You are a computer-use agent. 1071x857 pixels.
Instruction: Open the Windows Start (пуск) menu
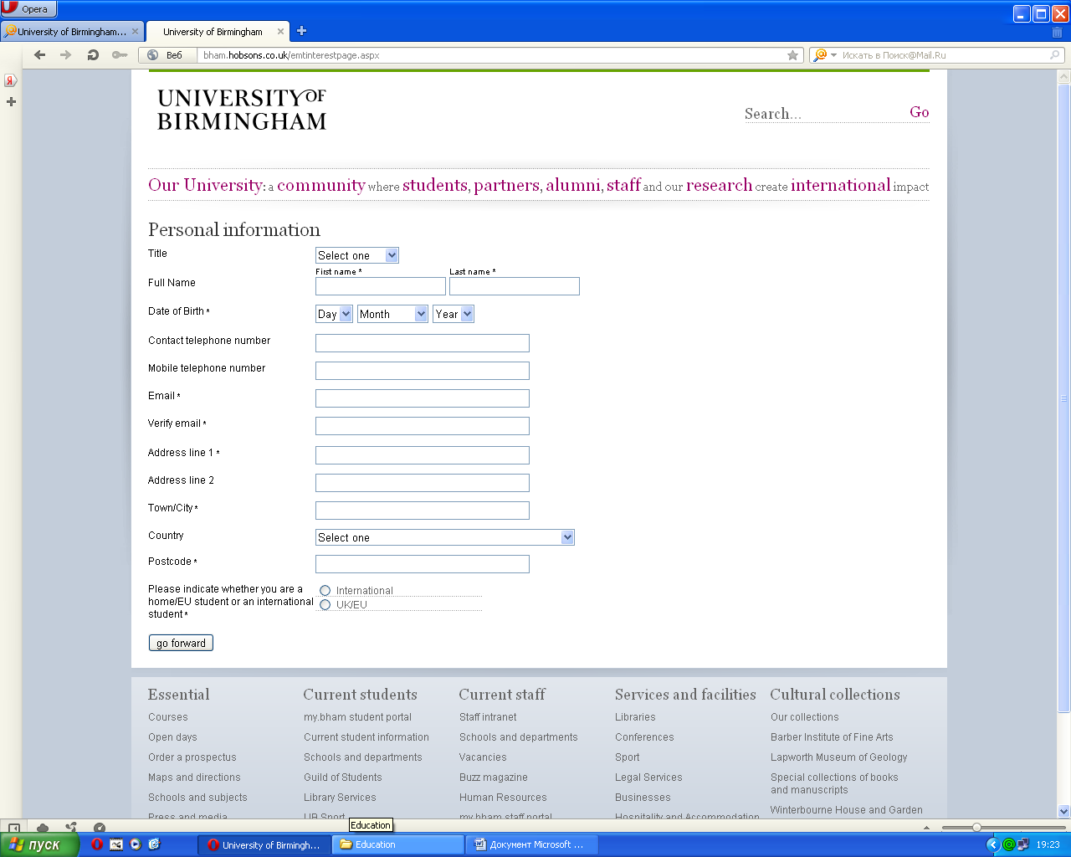click(39, 844)
